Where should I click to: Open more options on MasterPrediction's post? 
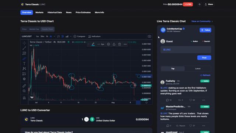pos(204,126)
